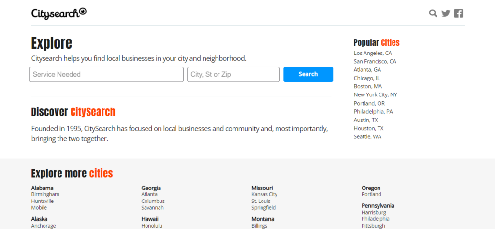Focus the City, St or Zip field

pyautogui.click(x=233, y=75)
